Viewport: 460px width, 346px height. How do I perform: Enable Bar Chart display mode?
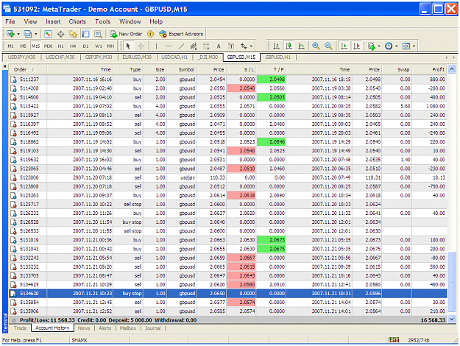(x=276, y=46)
